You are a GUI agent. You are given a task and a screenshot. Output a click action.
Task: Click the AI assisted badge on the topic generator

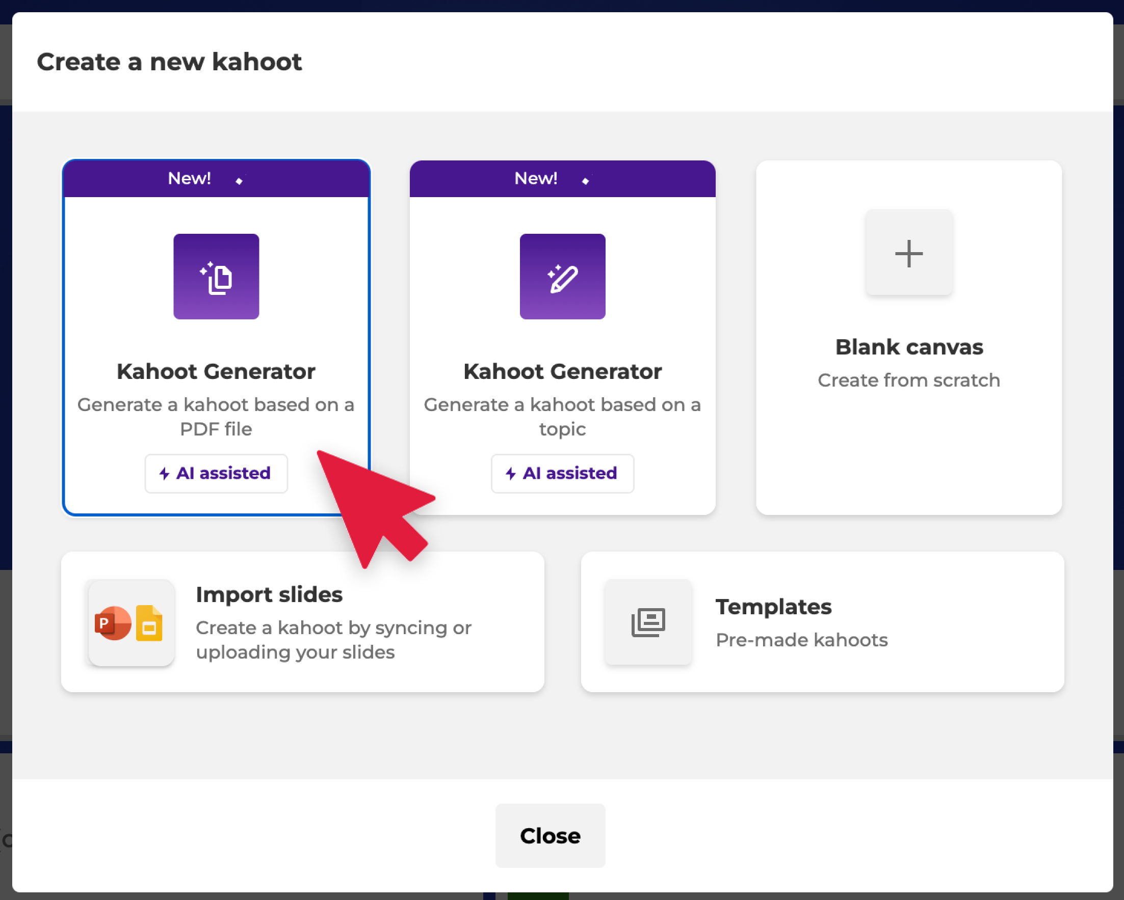[x=562, y=474]
